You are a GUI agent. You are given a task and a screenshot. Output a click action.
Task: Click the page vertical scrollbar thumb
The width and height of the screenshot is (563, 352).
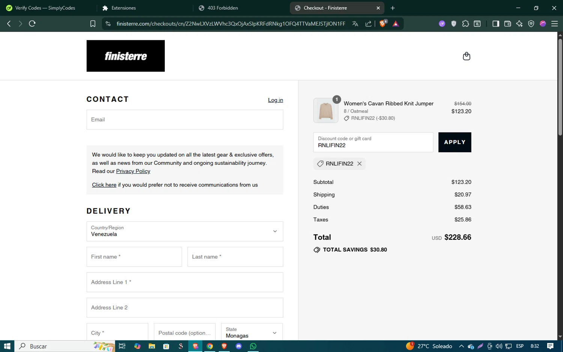click(560, 86)
